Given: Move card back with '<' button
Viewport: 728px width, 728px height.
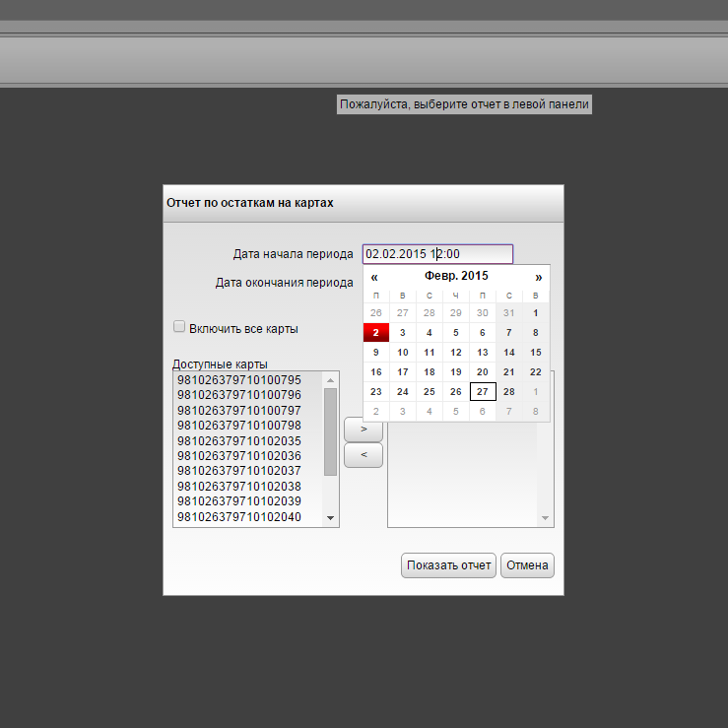Looking at the screenshot, I should click(x=364, y=455).
